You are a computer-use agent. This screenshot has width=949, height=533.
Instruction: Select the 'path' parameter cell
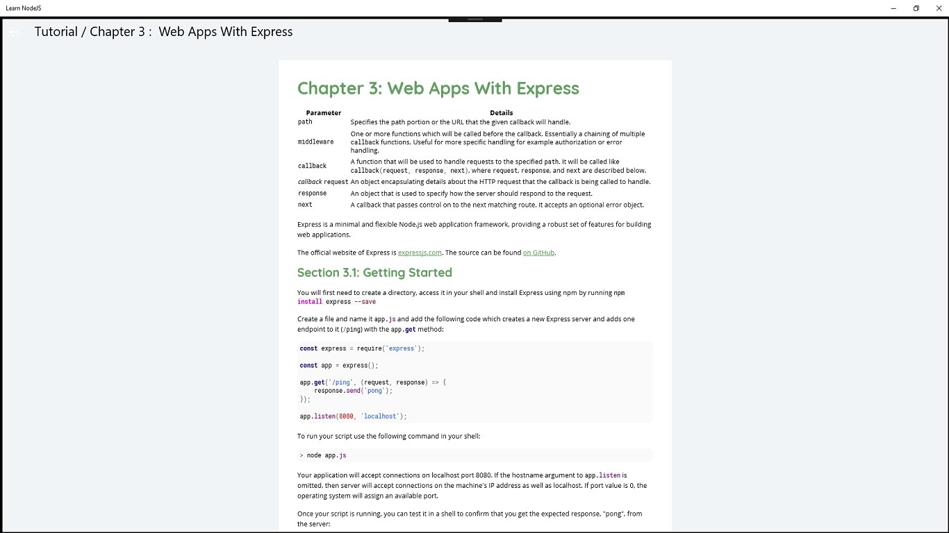pyautogui.click(x=305, y=122)
